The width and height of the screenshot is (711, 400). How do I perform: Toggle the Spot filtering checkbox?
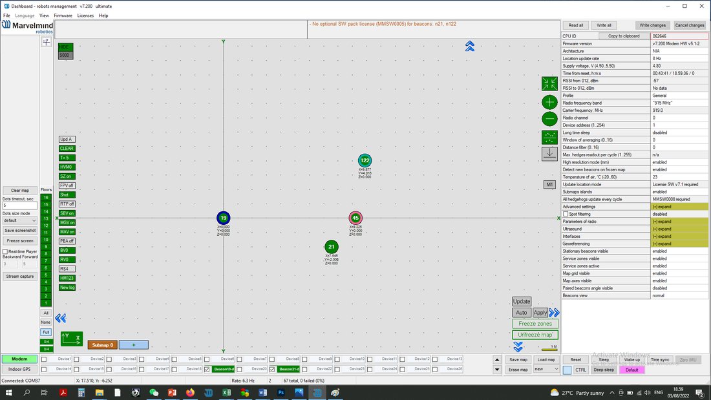566,214
